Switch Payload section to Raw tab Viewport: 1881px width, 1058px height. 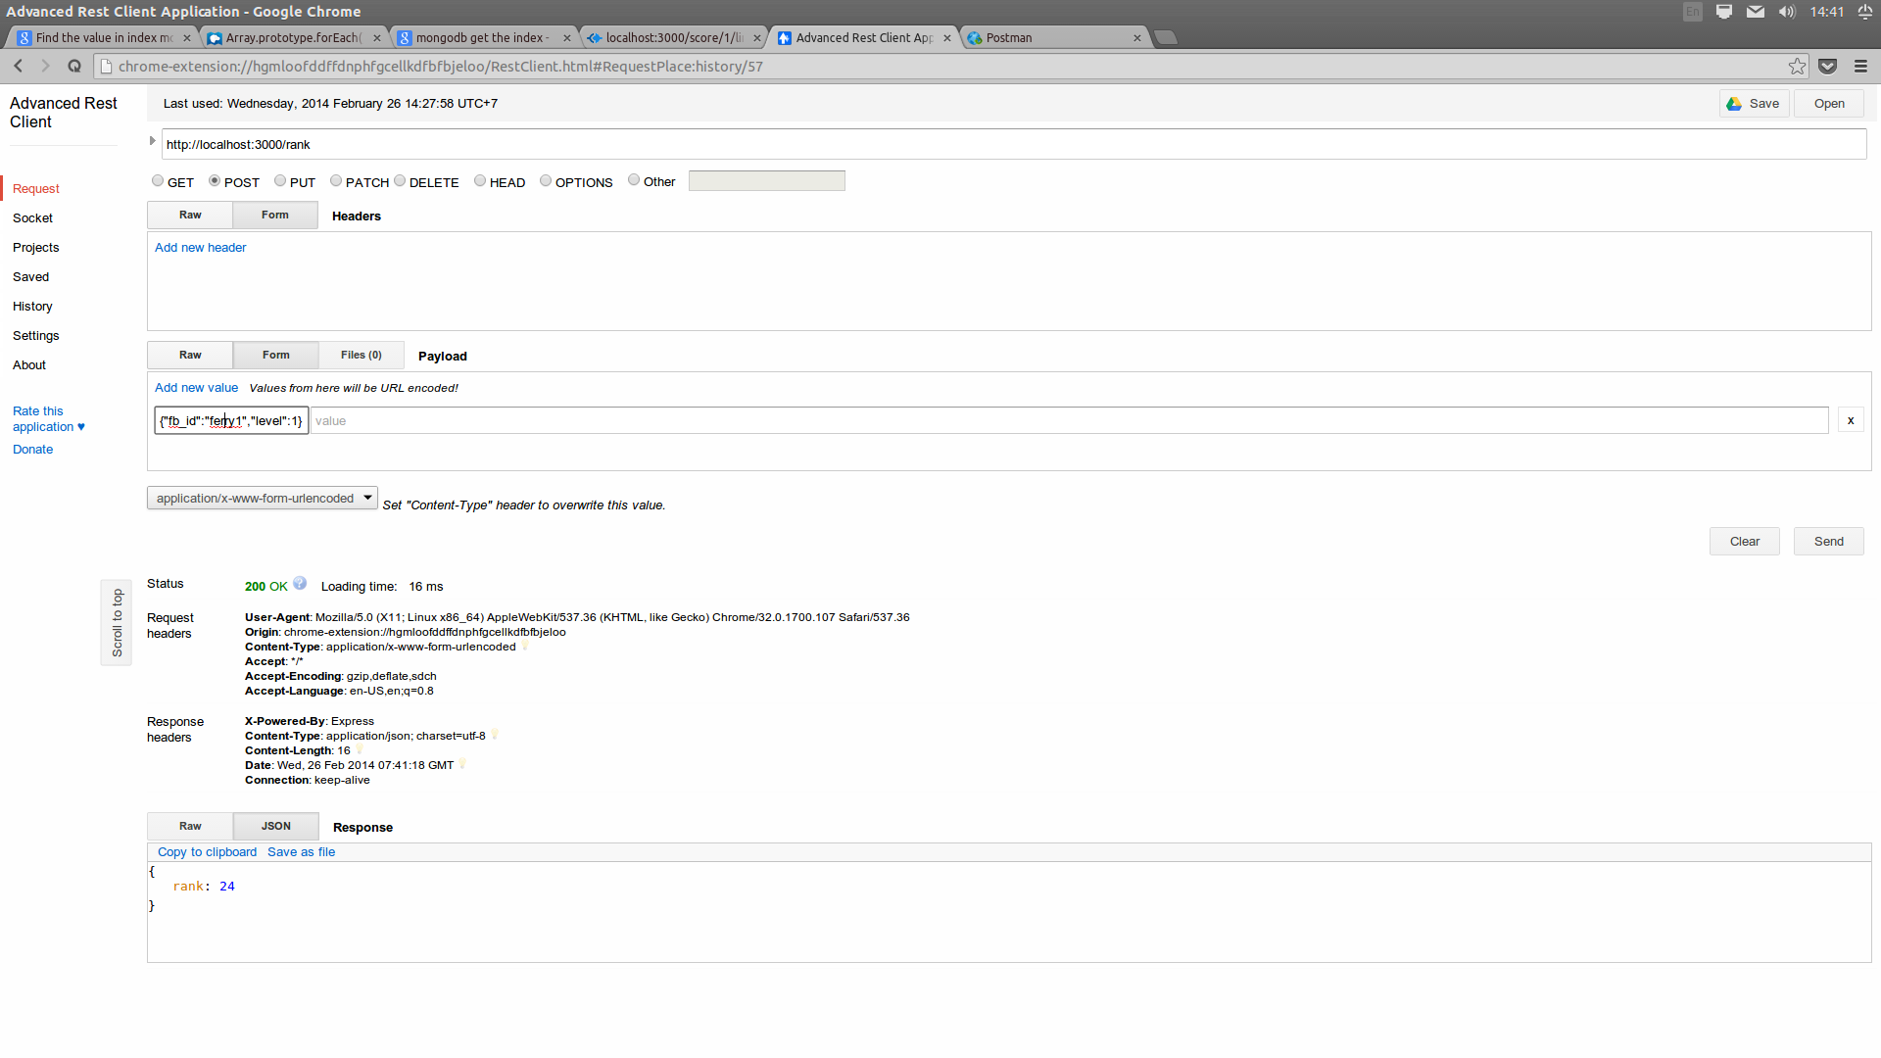(190, 356)
